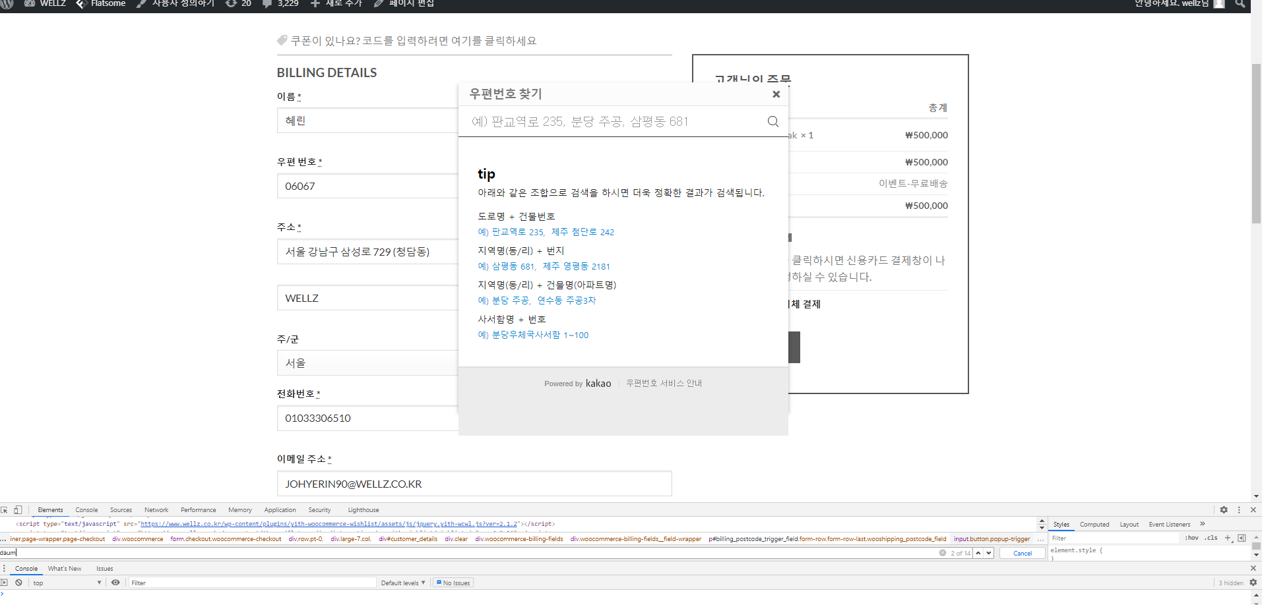Close the 우편번호 찾기 postcode popup
This screenshot has width=1262, height=605.
click(776, 94)
